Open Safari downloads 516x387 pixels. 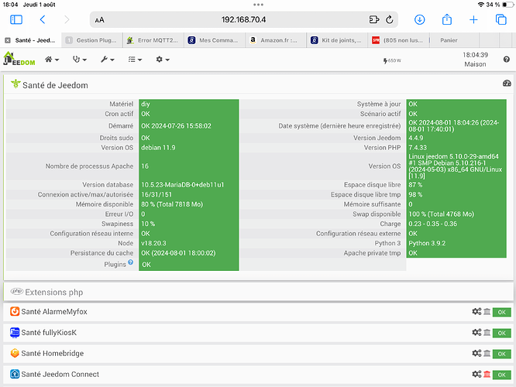tap(419, 19)
